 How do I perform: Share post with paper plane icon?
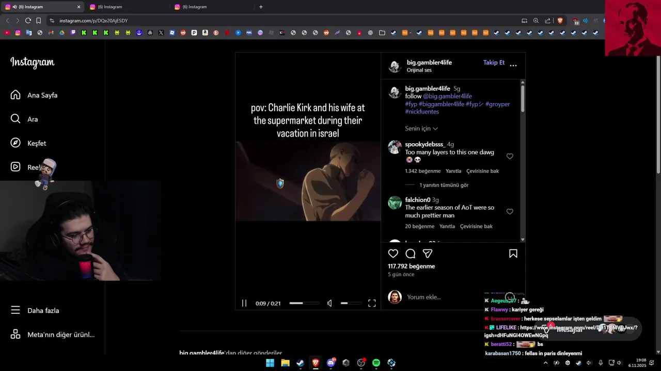pyautogui.click(x=428, y=254)
